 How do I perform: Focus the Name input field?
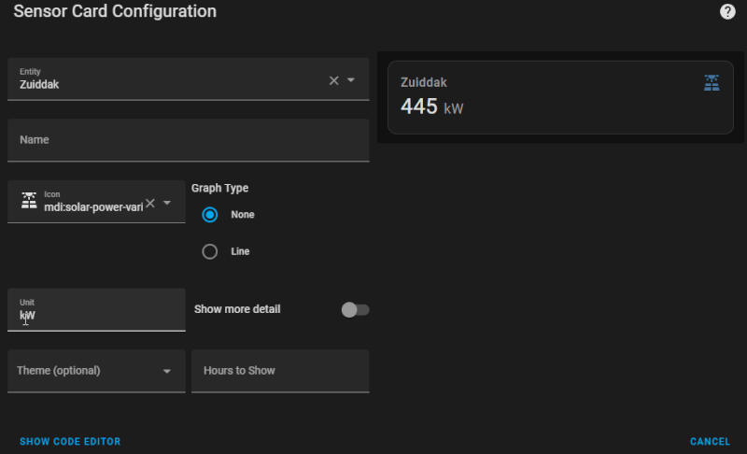(188, 140)
